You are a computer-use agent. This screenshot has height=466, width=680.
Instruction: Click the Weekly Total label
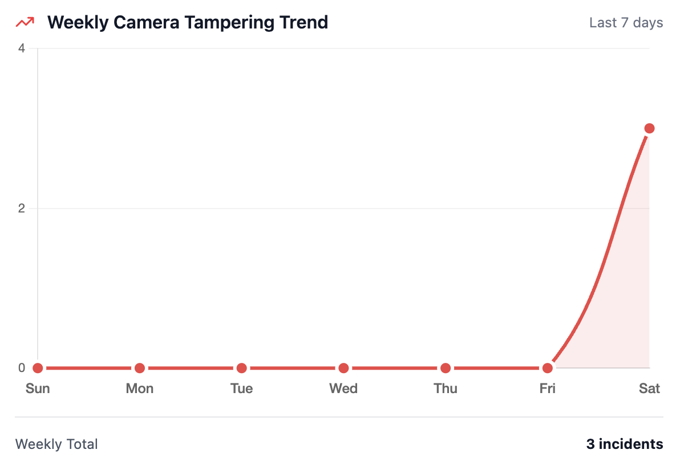pyautogui.click(x=56, y=444)
